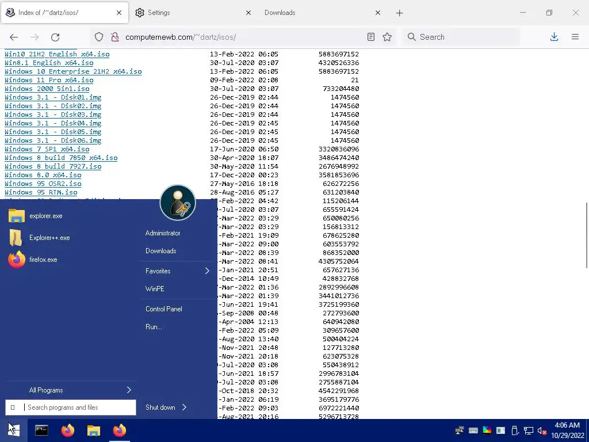This screenshot has height=442, width=589.
Task: Click the browser Search box
Action: pos(461,37)
